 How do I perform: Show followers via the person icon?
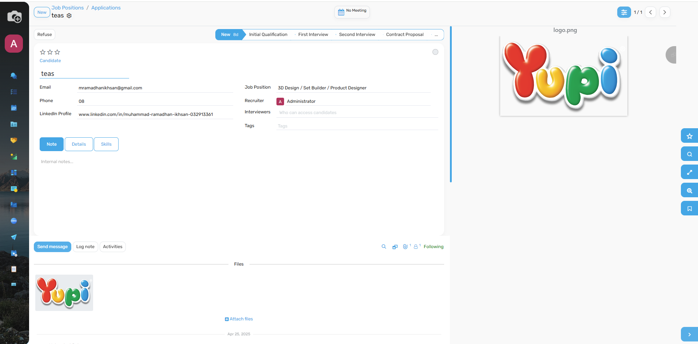[416, 247]
